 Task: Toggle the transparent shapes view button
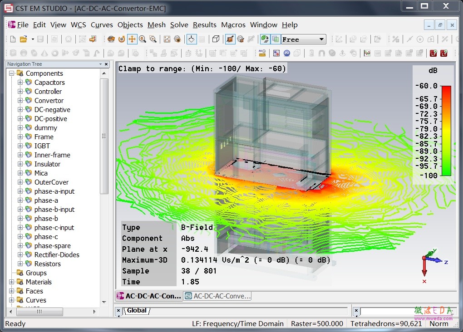point(275,39)
